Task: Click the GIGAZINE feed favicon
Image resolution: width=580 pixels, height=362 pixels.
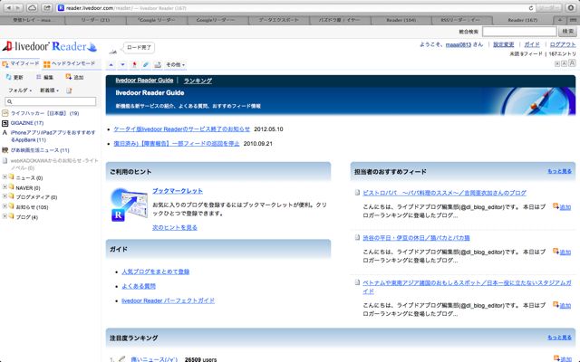Action: (5, 123)
